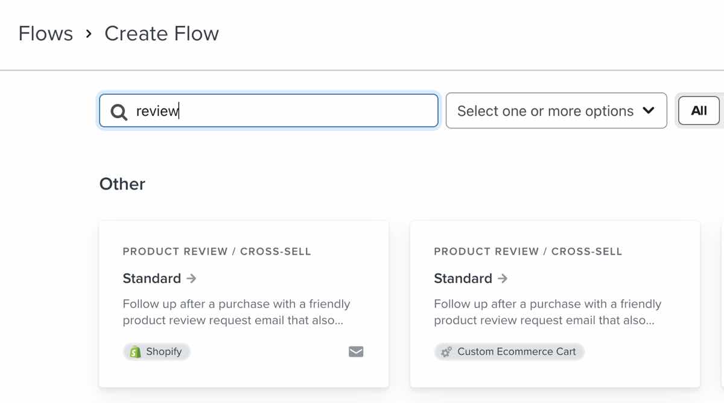Click the Create Flow breadcrumb title
Viewport: 724px width, 403px height.
pyautogui.click(x=162, y=34)
